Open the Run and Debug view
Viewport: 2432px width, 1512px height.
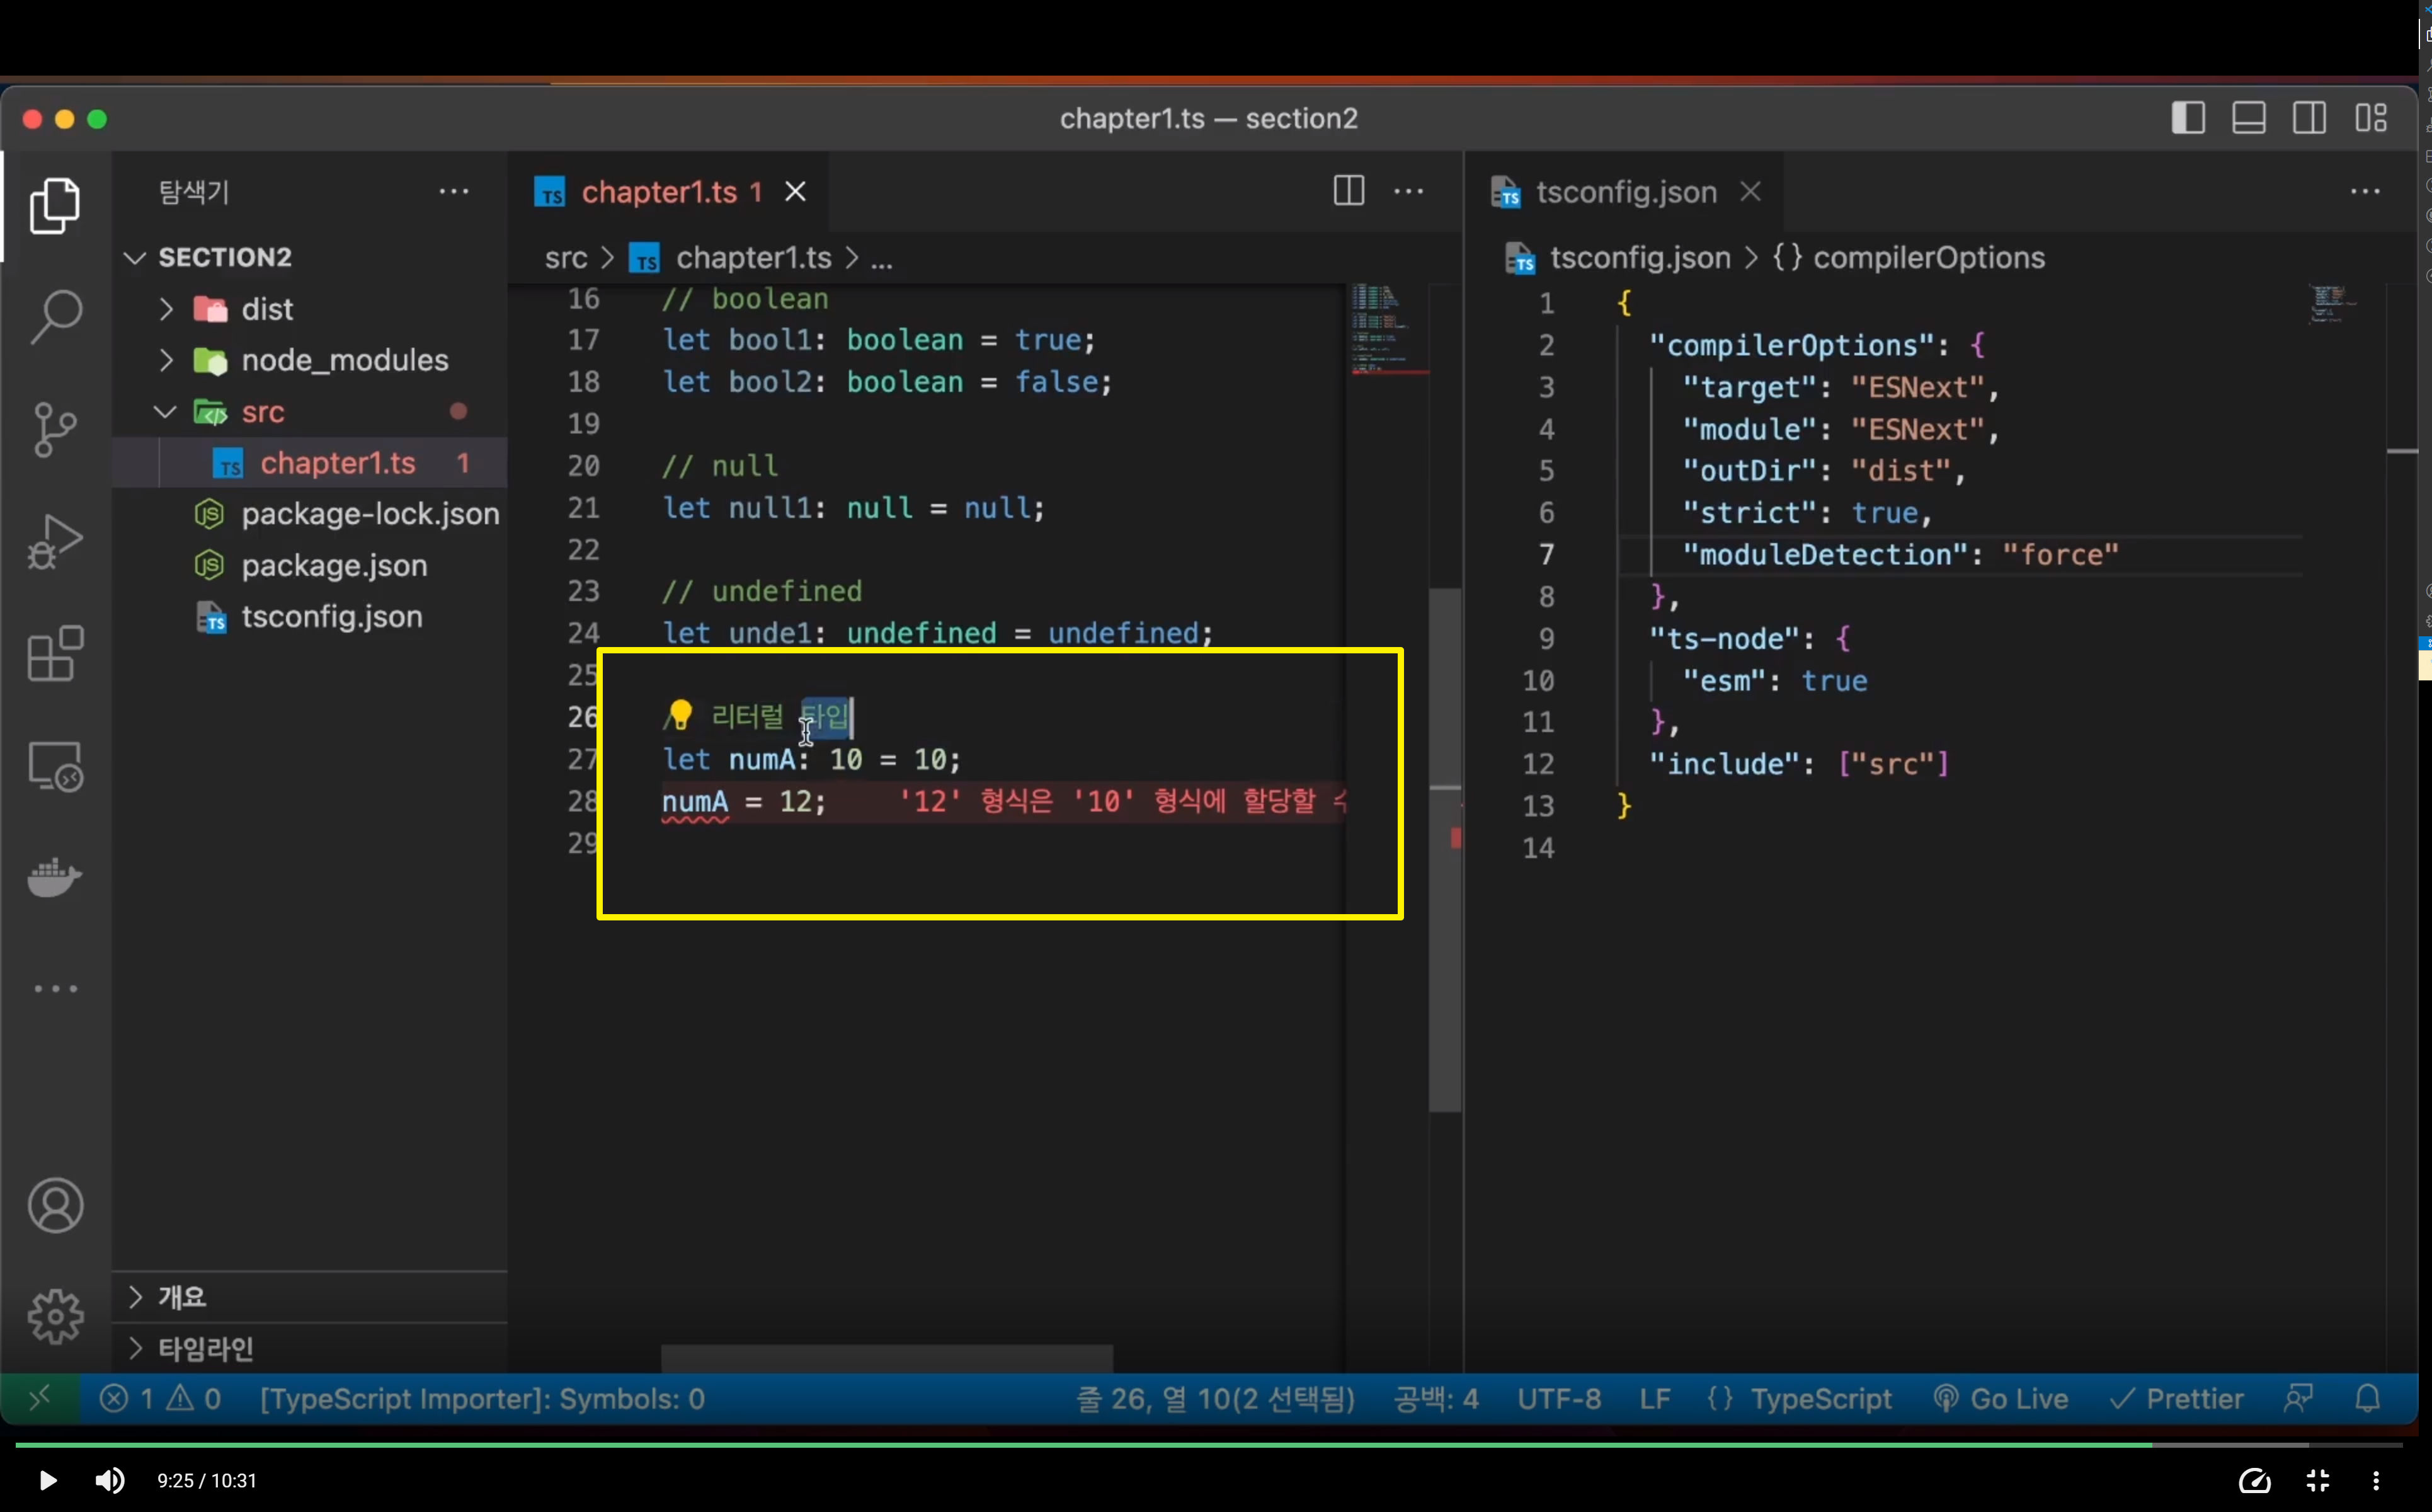click(x=55, y=542)
